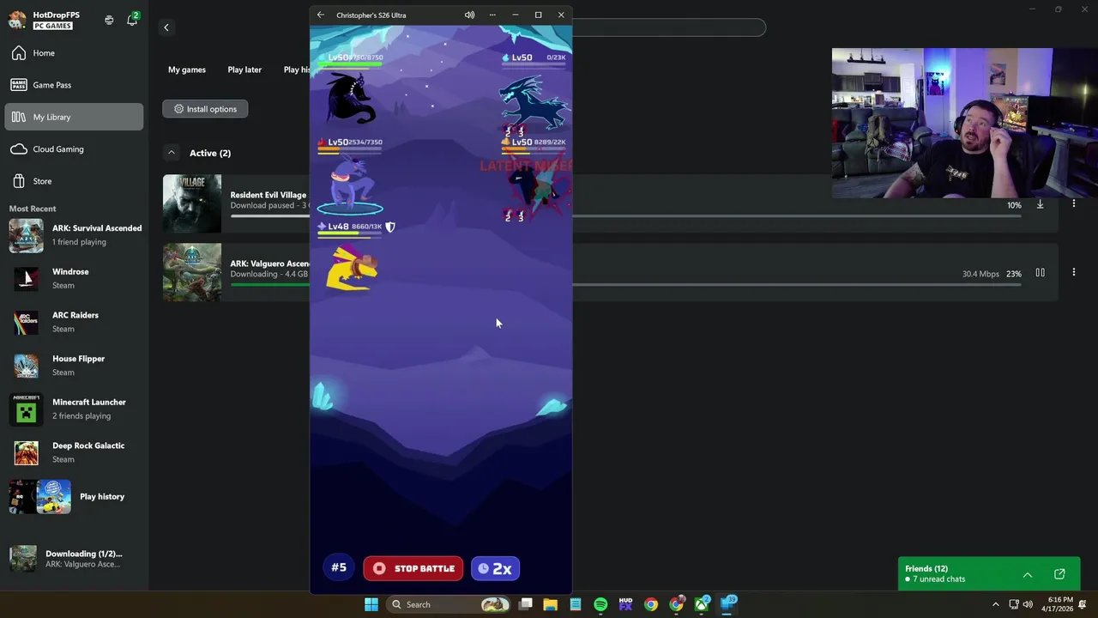Open House Flipper in Most Recent
Viewport: 1098px width, 618px height.
point(74,366)
